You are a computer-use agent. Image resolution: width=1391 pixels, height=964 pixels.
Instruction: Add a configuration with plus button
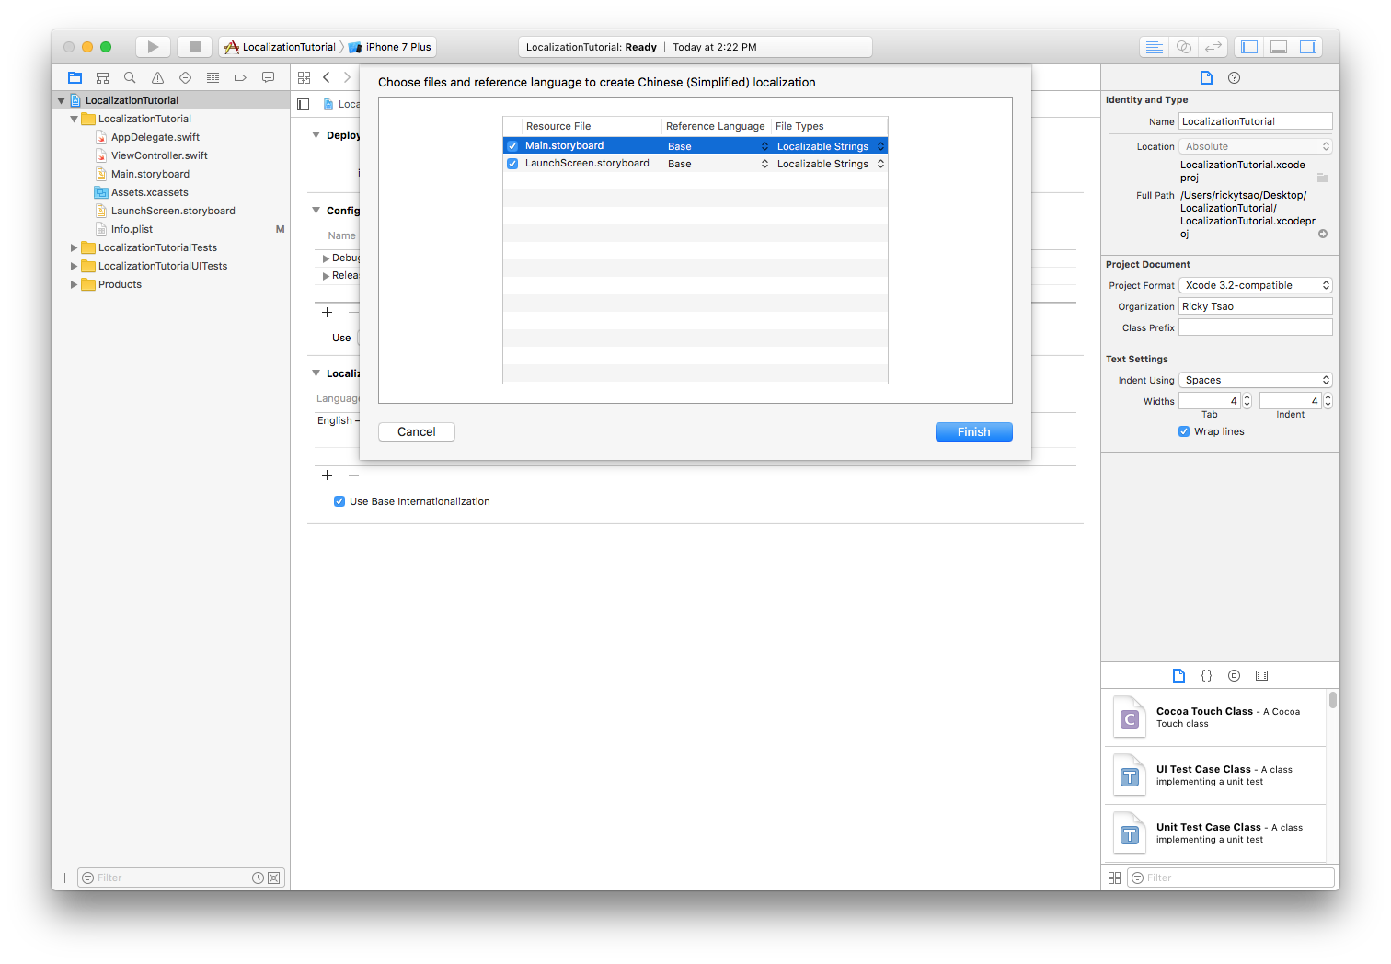click(327, 313)
